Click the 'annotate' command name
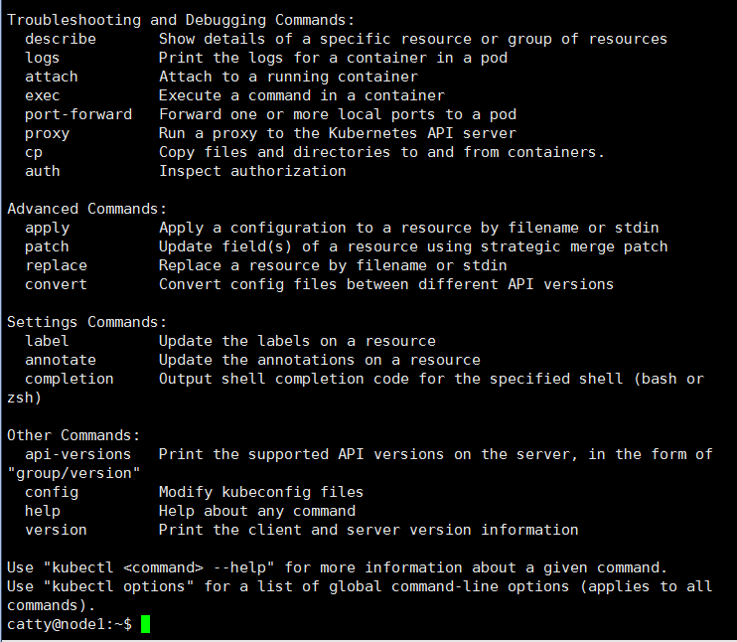This screenshot has width=737, height=642. click(61, 360)
